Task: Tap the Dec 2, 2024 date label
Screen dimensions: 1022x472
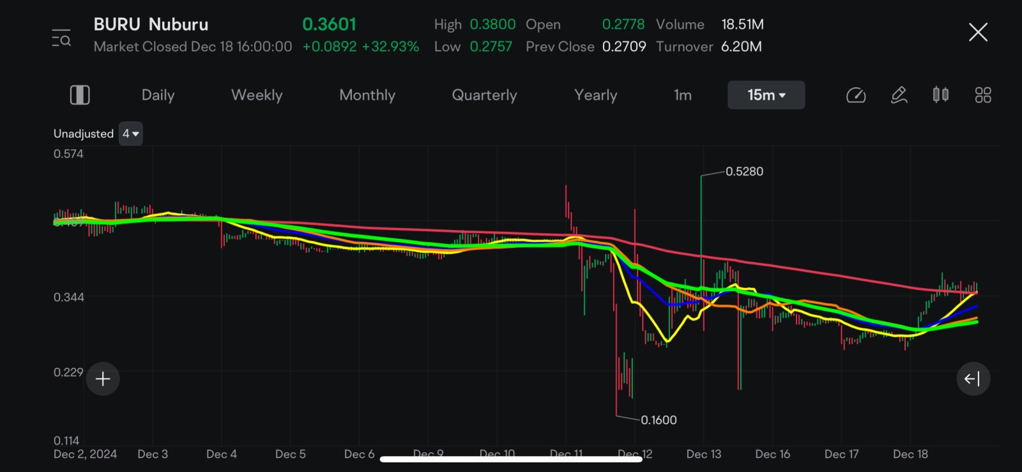Action: pos(85,454)
